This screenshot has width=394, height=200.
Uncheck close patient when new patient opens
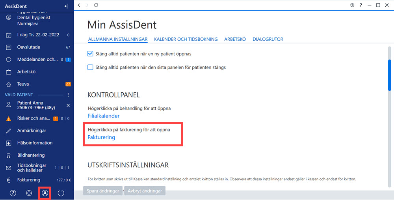90,54
